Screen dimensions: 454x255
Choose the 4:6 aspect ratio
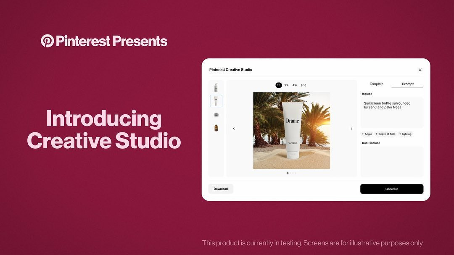pos(294,85)
